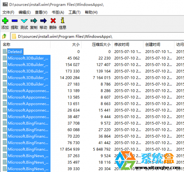Open the 帮助(H) Help menu

click(91, 12)
